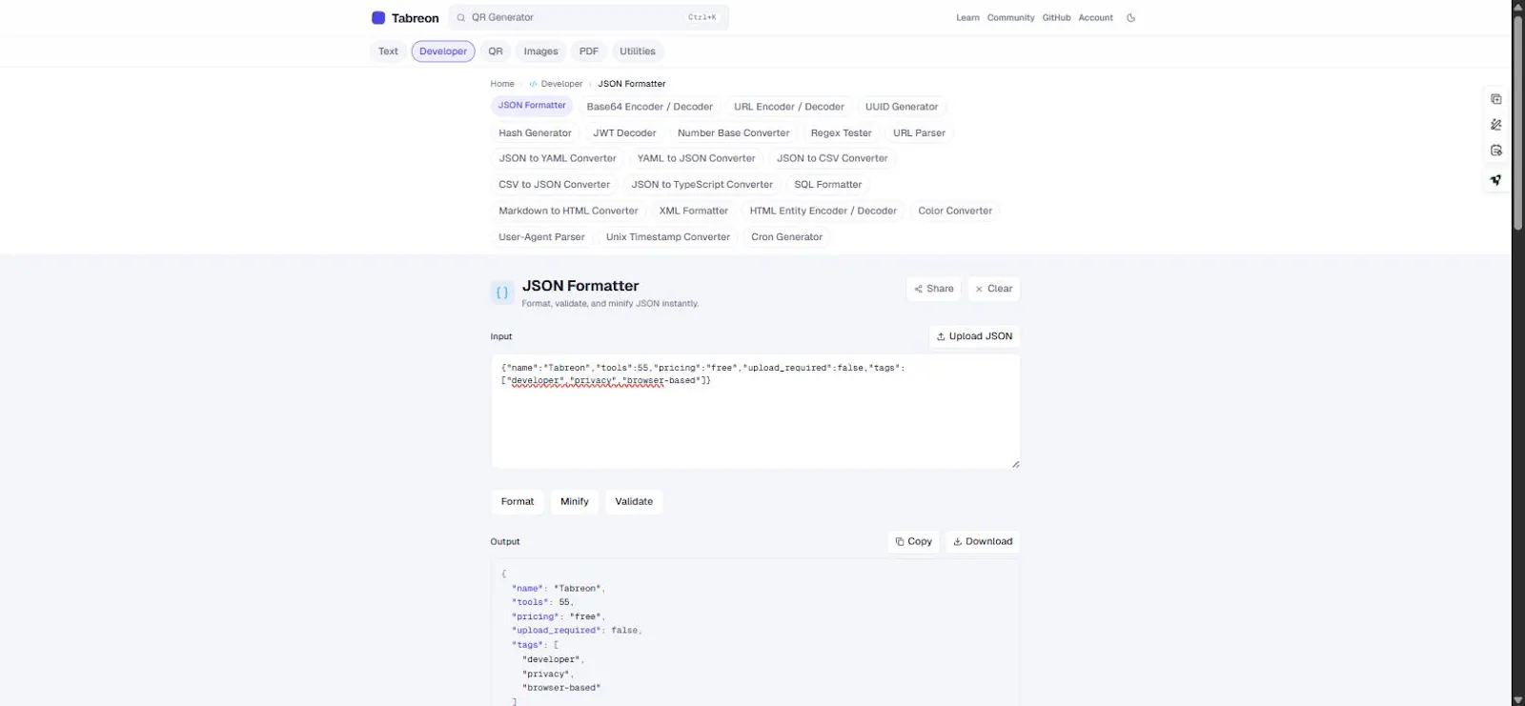Viewport: 1525px width, 706px height.
Task: Click the Tabreon logo icon
Action: click(378, 18)
